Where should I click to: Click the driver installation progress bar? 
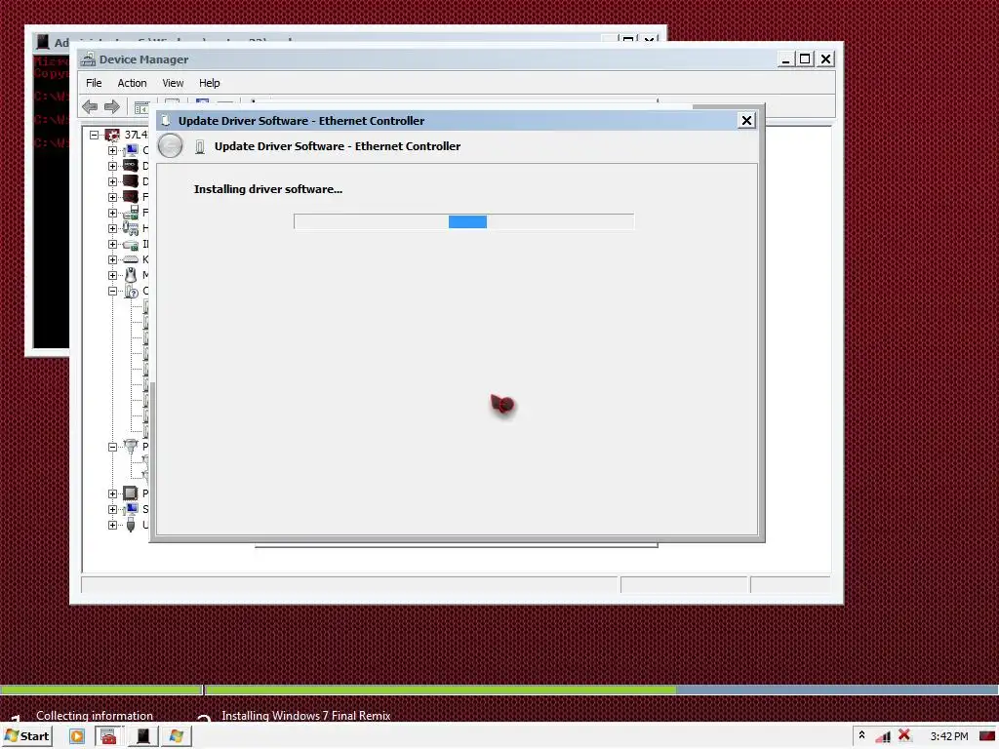463,221
